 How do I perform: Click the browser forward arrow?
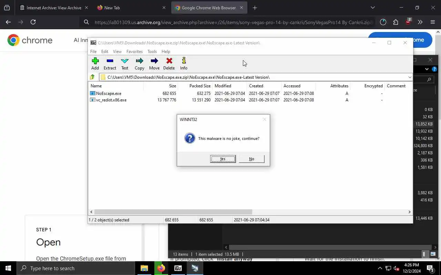pyautogui.click(x=21, y=22)
